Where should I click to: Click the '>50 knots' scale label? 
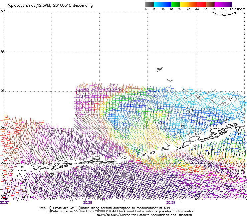237,9
